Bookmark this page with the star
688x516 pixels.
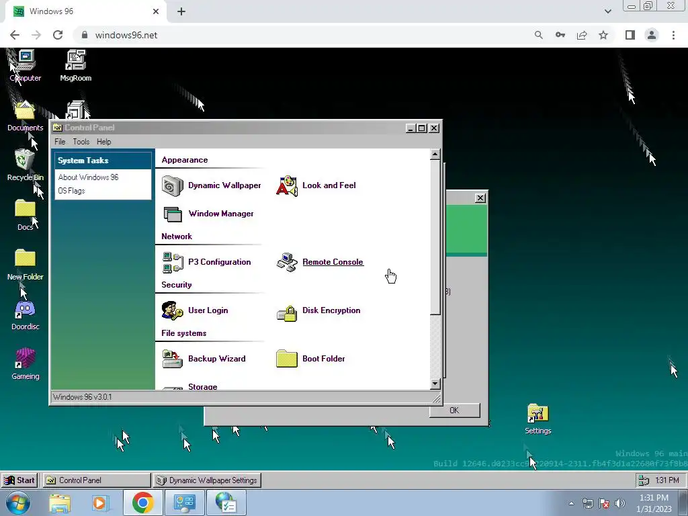point(603,35)
